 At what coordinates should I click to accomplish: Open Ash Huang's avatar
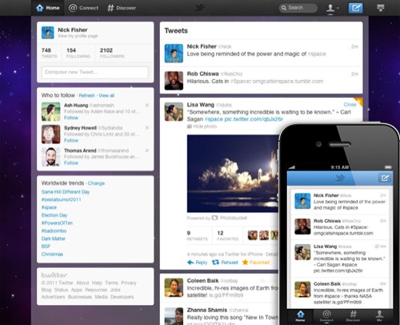click(51, 112)
